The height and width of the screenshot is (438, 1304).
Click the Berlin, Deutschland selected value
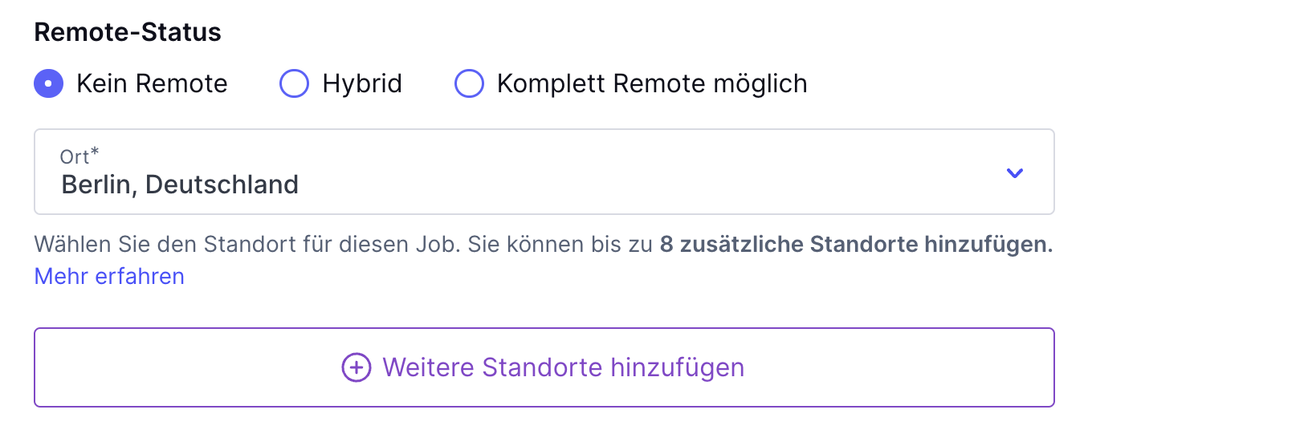tap(180, 185)
